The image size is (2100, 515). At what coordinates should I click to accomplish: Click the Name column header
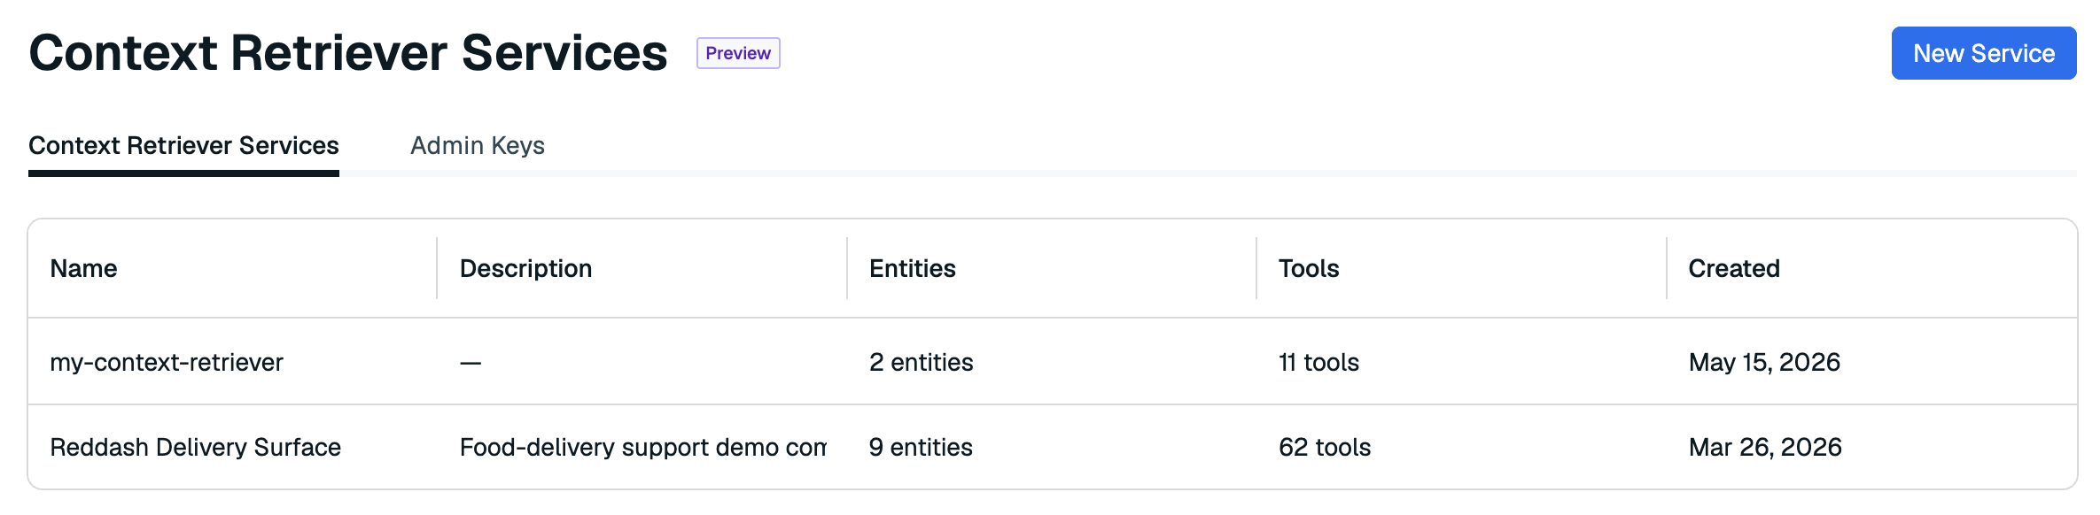pyautogui.click(x=83, y=268)
